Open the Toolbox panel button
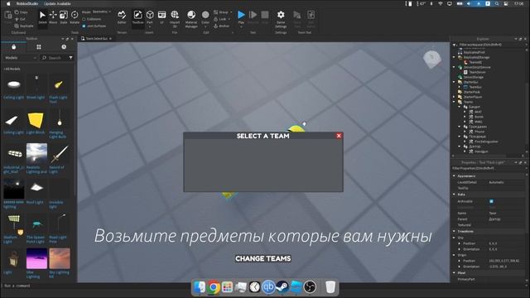The height and width of the screenshot is (298, 530). (x=137, y=17)
